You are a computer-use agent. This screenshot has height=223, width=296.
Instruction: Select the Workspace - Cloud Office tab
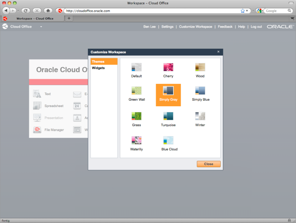coord(33,19)
